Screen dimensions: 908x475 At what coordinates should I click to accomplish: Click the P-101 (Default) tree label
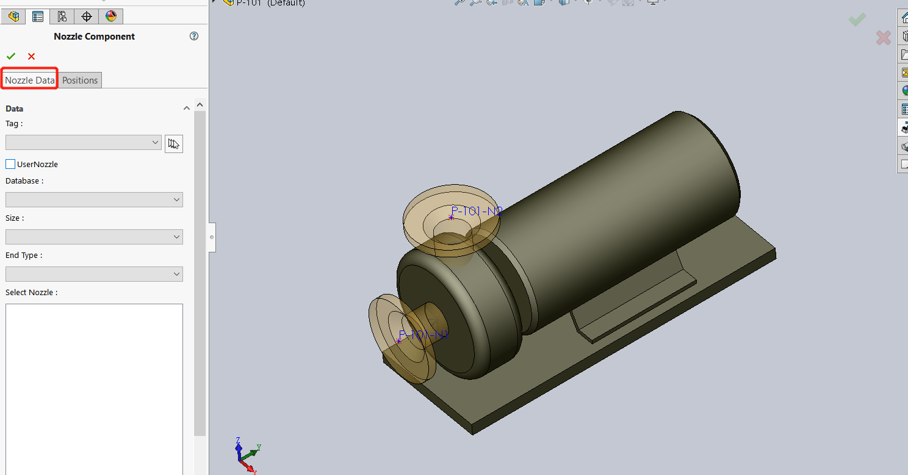271,2
